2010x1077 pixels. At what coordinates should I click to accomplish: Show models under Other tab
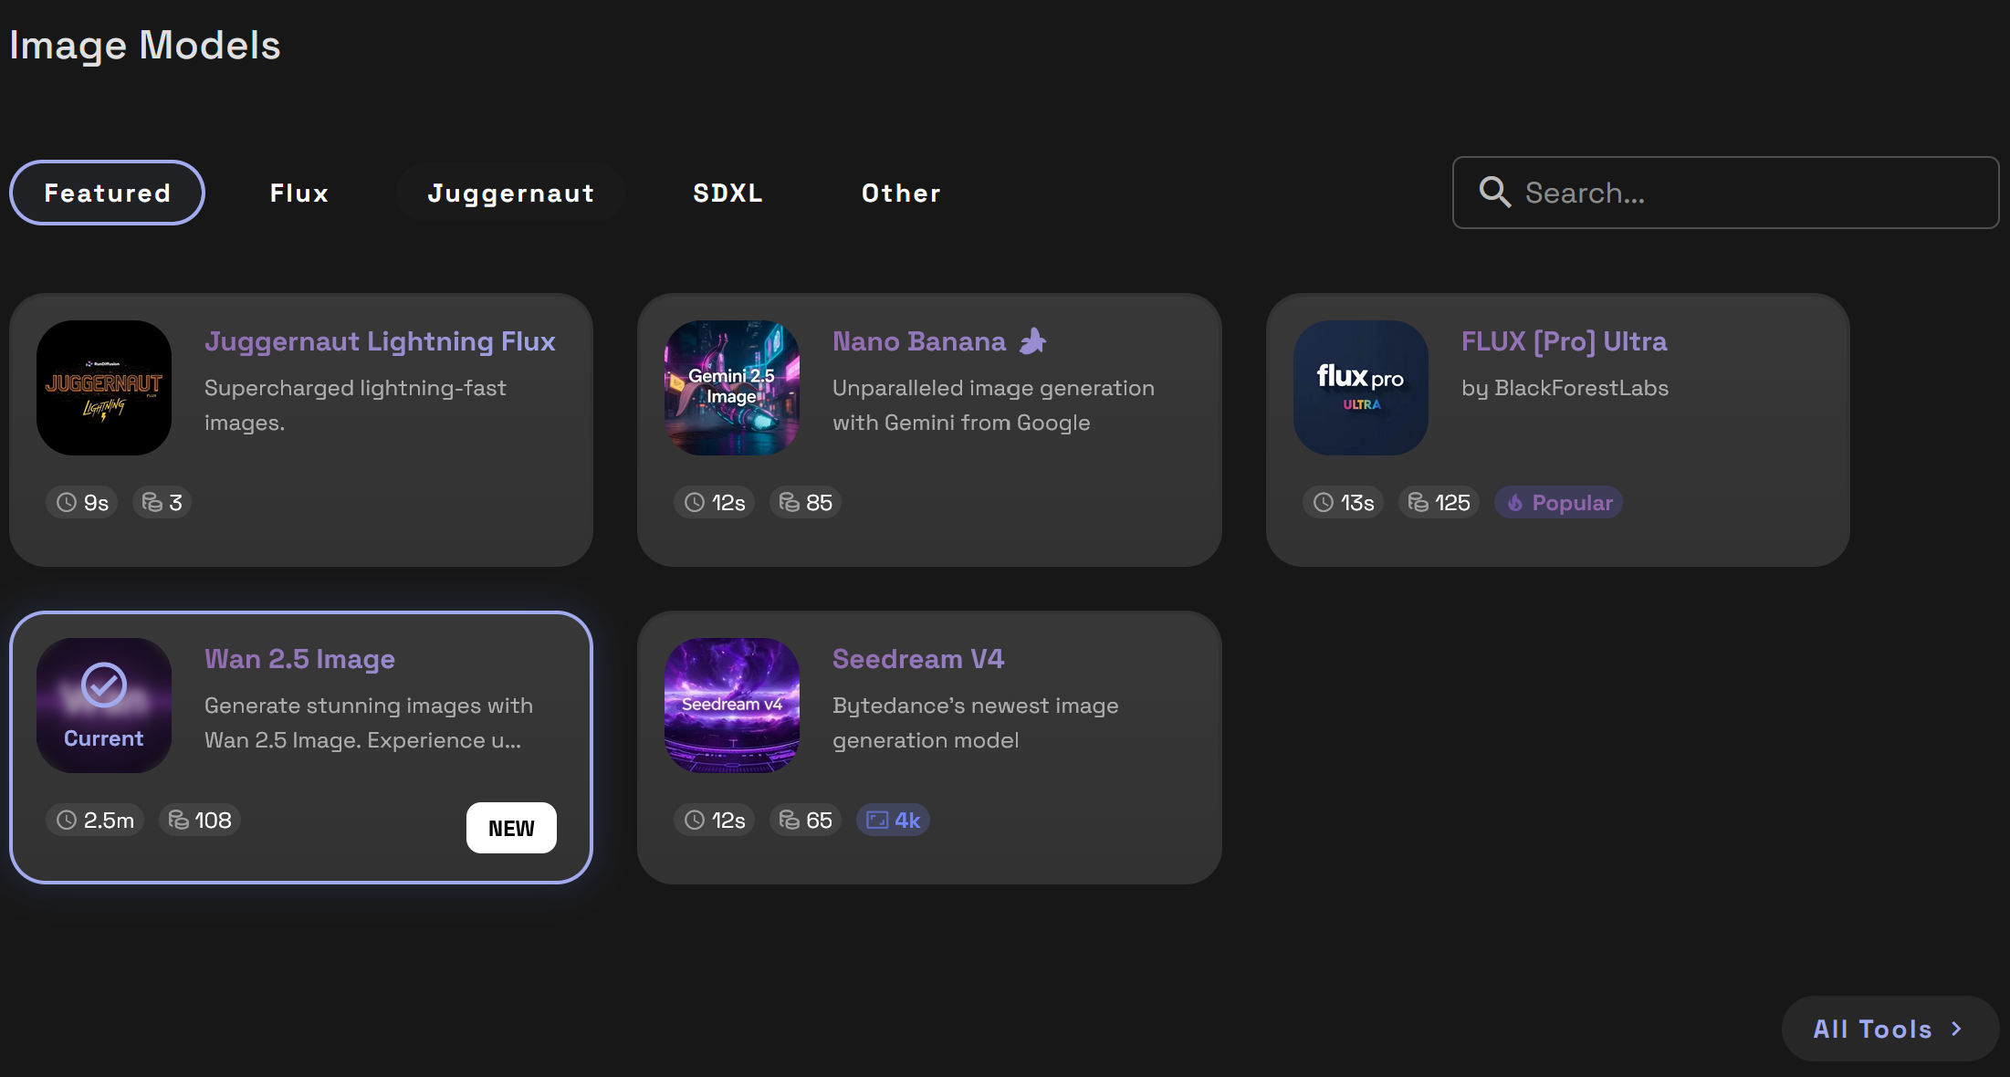point(901,193)
